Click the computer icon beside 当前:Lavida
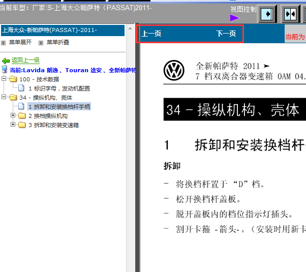The height and width of the screenshot is (272, 306). 4,69
